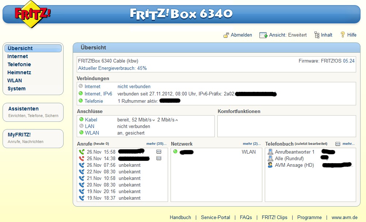Click the 'AVM Ansage (HD)' phonebook entry

coord(294,165)
